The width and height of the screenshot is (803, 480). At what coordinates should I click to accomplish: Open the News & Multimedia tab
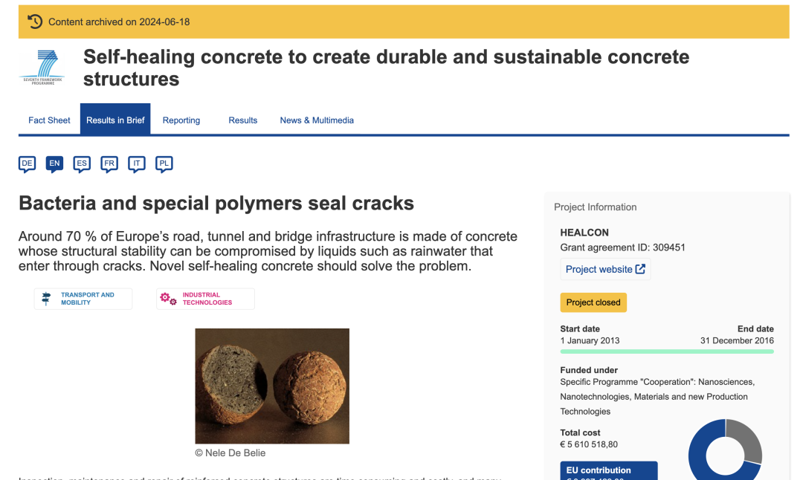(317, 120)
